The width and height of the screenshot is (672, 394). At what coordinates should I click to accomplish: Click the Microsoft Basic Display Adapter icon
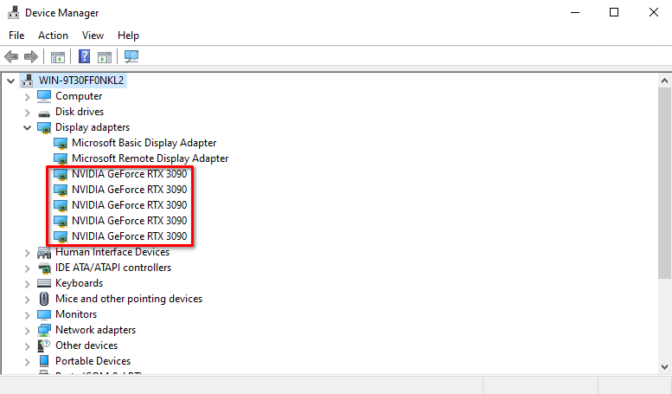[61, 144]
